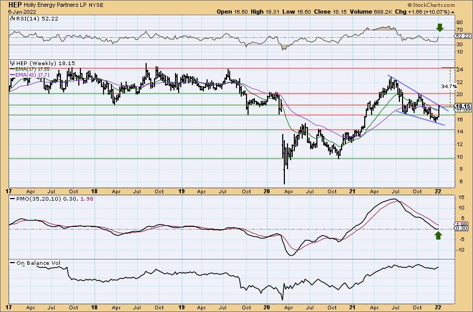The image size is (473, 312).
Task: Click the '34.7%' upside target annotation
Action: (x=449, y=86)
